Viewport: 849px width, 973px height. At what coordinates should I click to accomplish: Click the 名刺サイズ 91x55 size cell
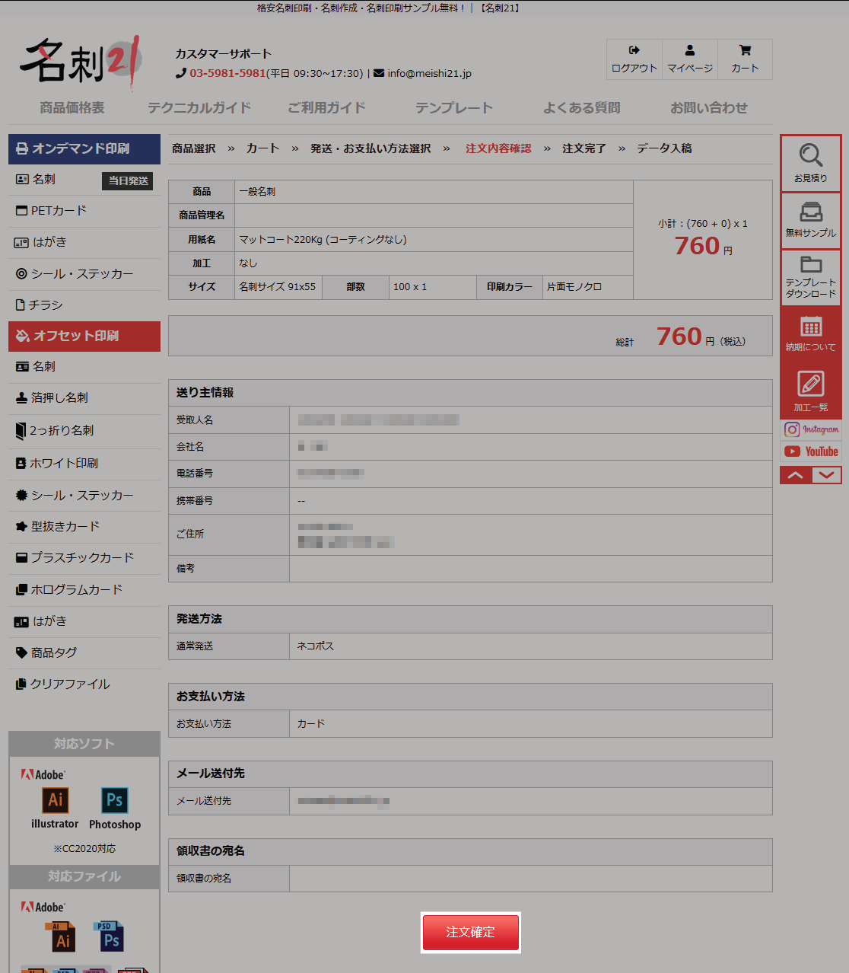click(278, 287)
